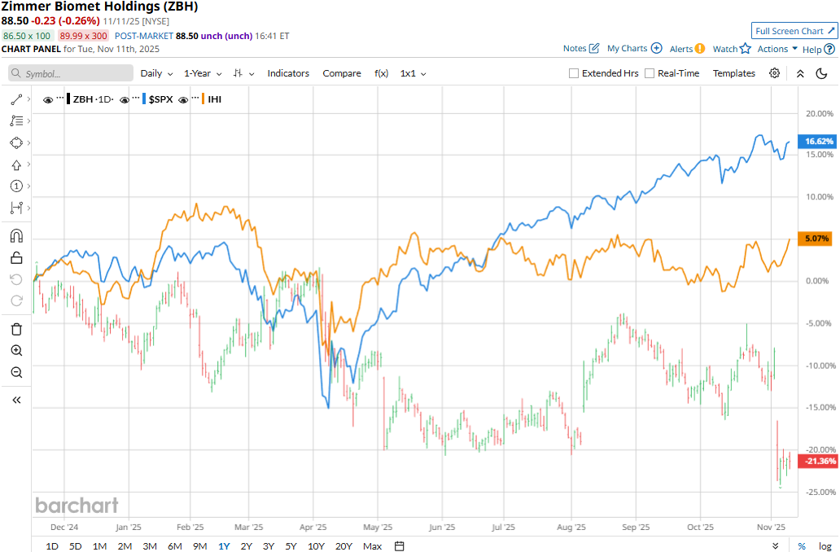Screen dimensions: 840x552
Task: Click the orange IHI color swatch
Action: pos(203,99)
